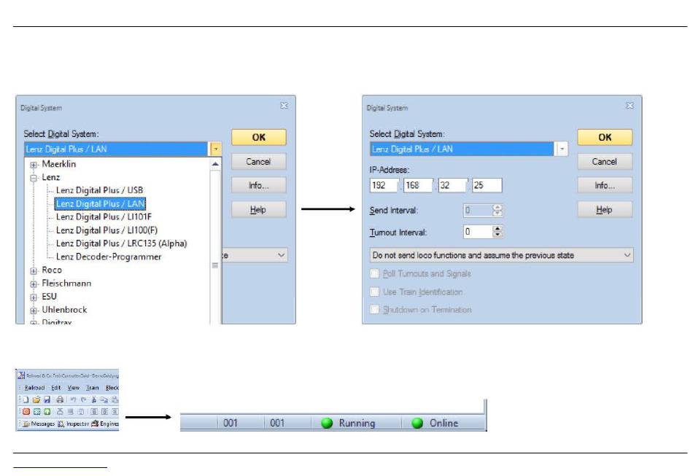Click the print icon in toolbar
Screen dimensions: 693x476
60,399
